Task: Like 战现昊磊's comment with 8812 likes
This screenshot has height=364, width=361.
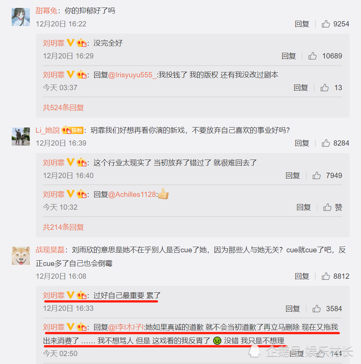Action: (326, 276)
